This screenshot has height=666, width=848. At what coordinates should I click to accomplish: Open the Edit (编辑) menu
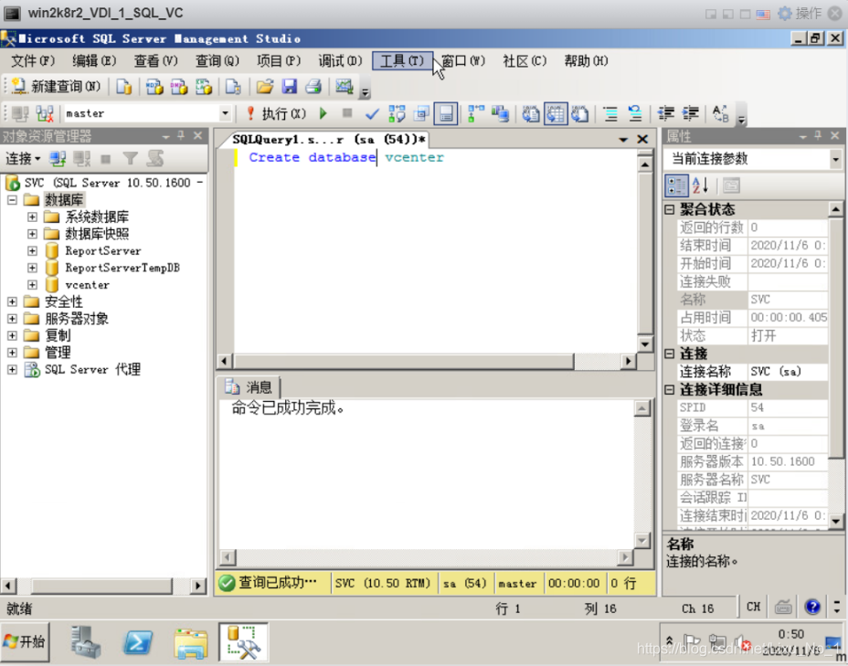pos(94,61)
